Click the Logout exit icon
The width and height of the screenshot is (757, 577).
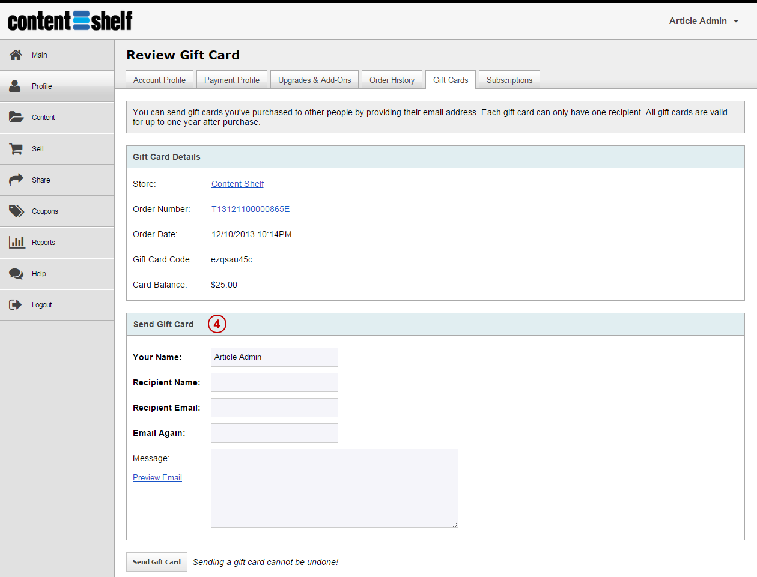click(x=16, y=304)
